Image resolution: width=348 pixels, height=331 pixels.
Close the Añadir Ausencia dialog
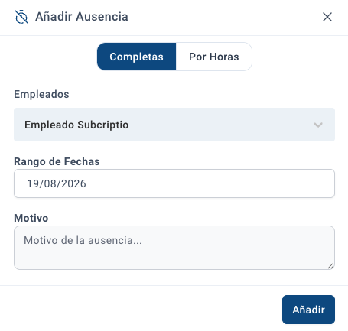[x=327, y=17]
